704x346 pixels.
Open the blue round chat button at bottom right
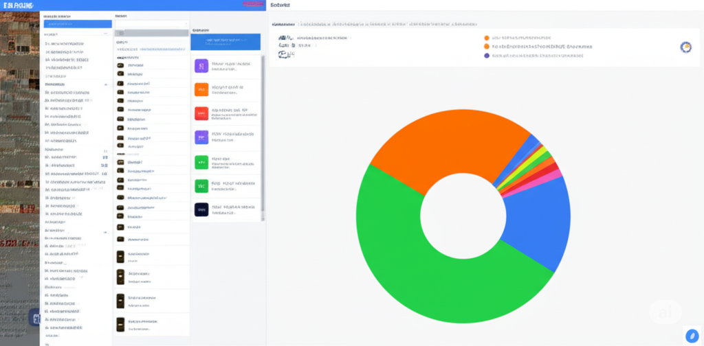[692, 335]
